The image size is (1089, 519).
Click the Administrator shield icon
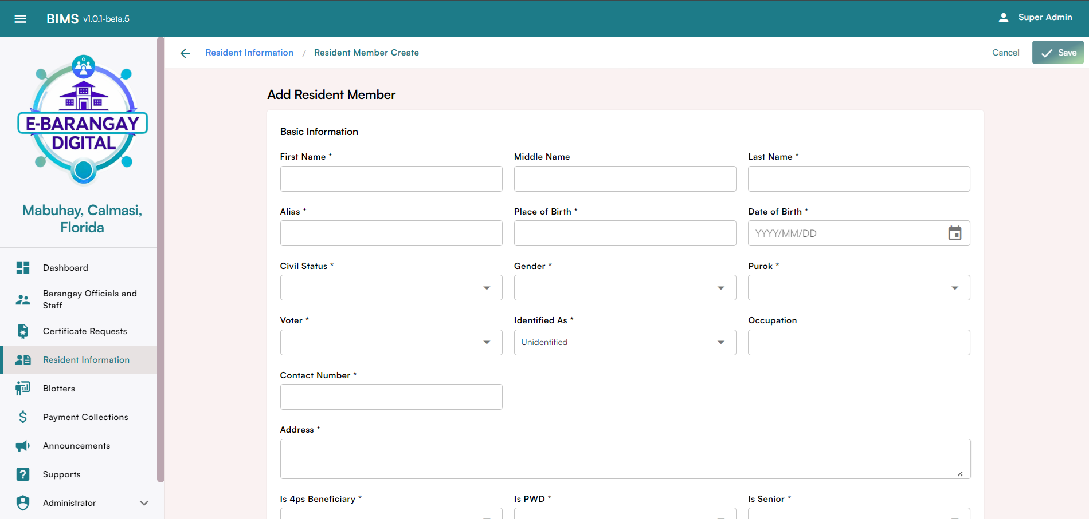(x=23, y=503)
